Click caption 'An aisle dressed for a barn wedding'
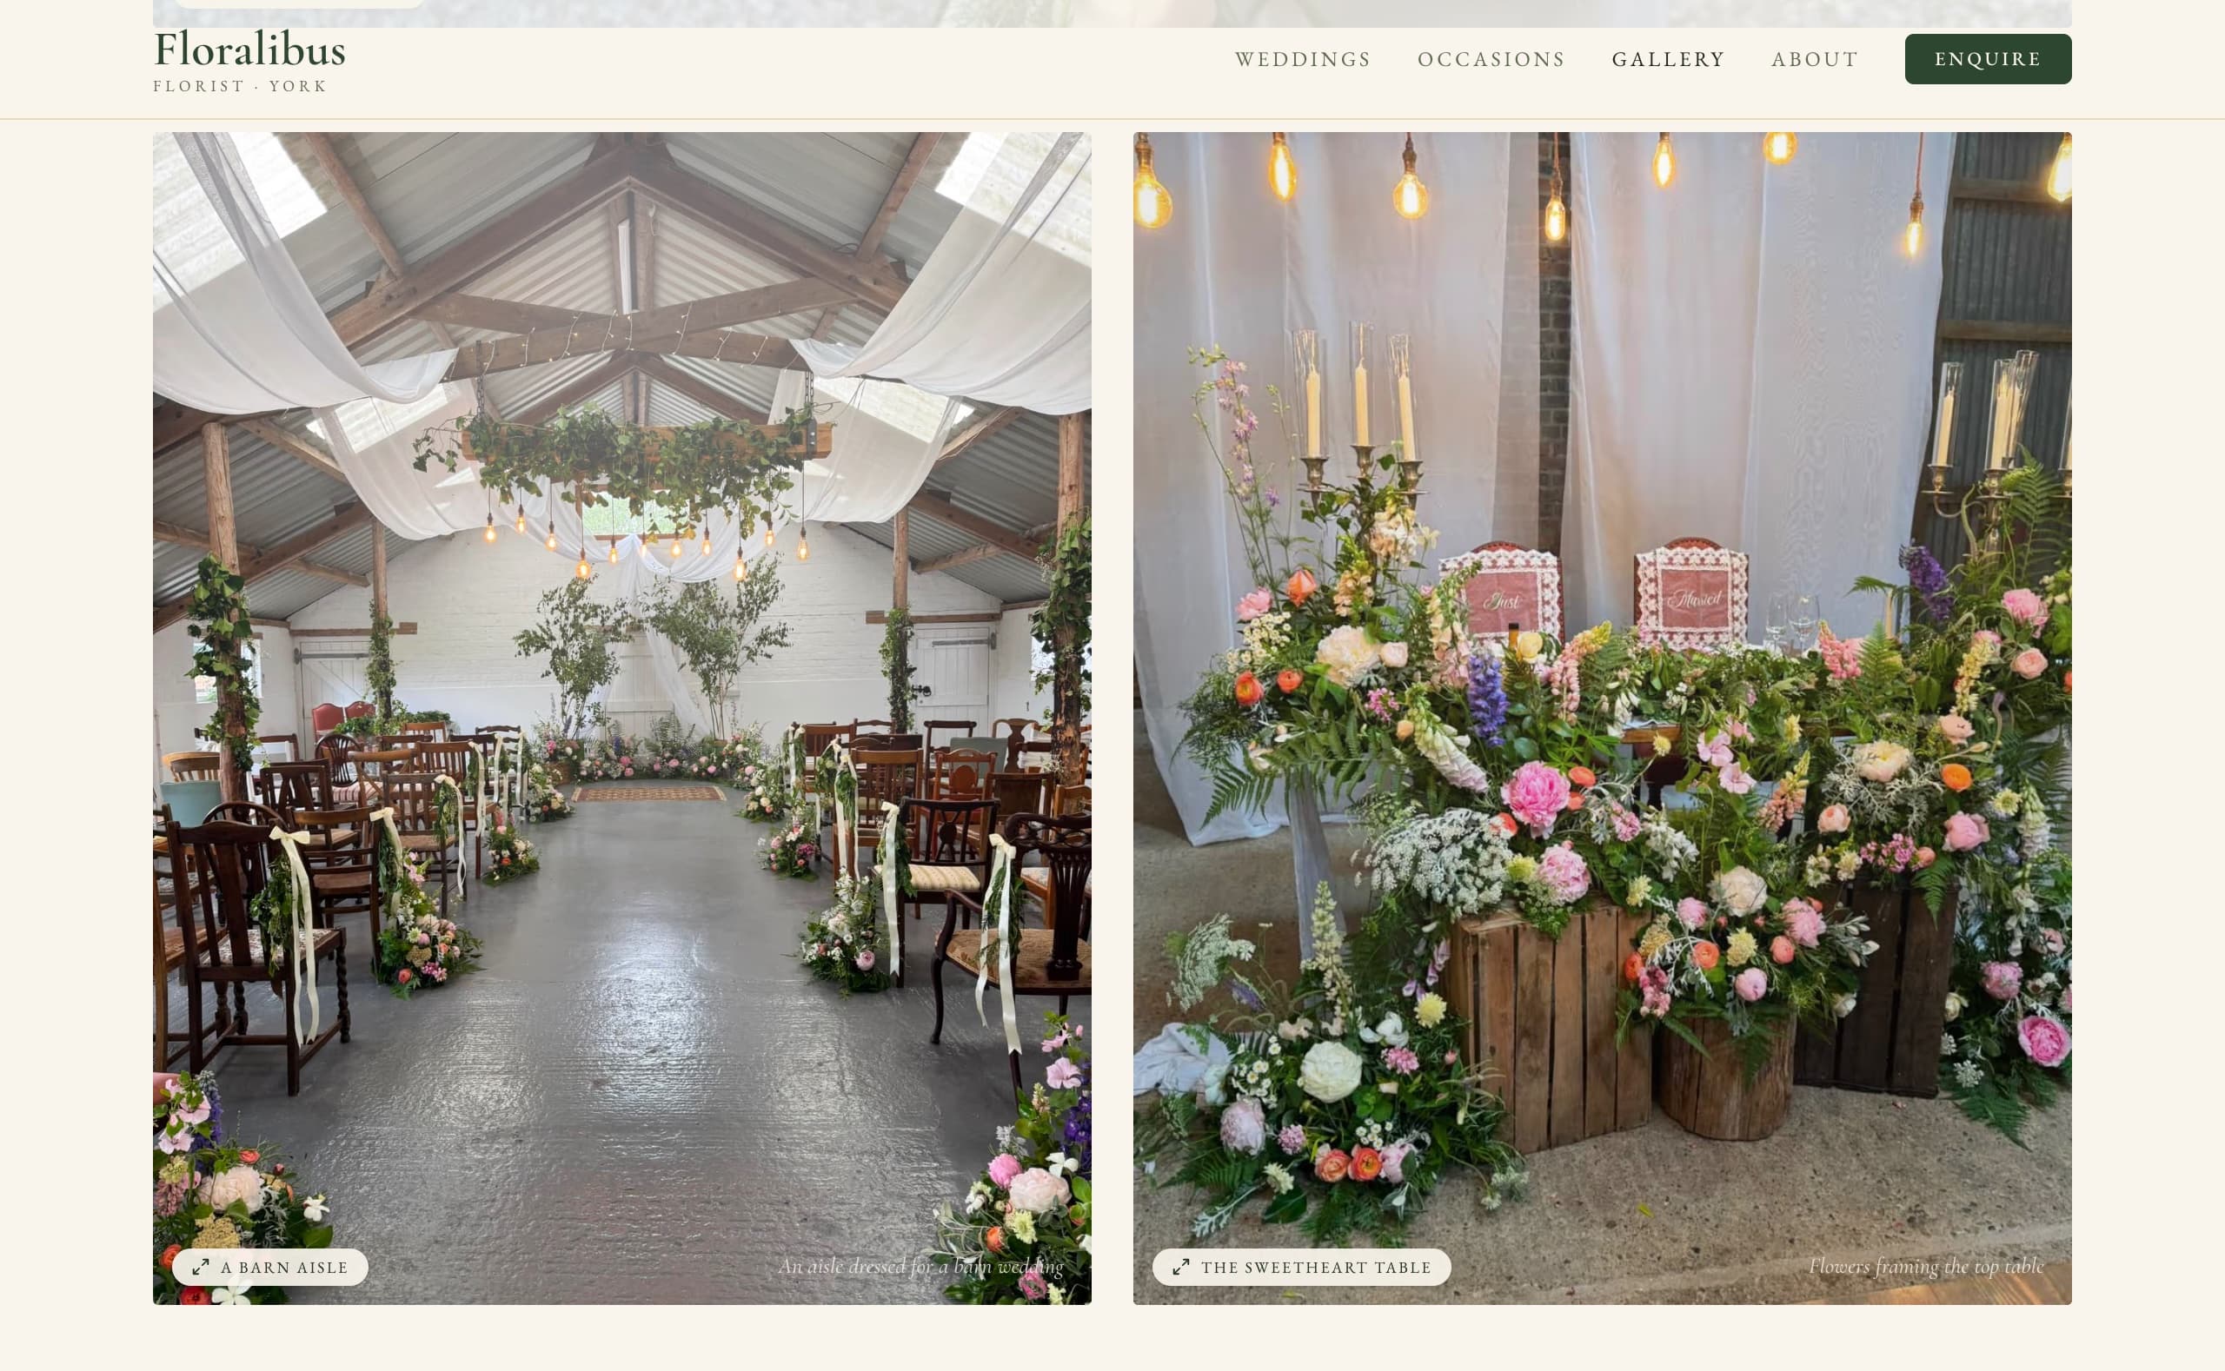The height and width of the screenshot is (1371, 2225). coord(920,1266)
